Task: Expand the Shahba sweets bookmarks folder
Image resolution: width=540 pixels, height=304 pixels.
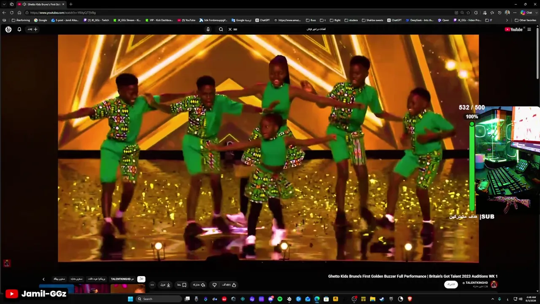Action: click(373, 20)
